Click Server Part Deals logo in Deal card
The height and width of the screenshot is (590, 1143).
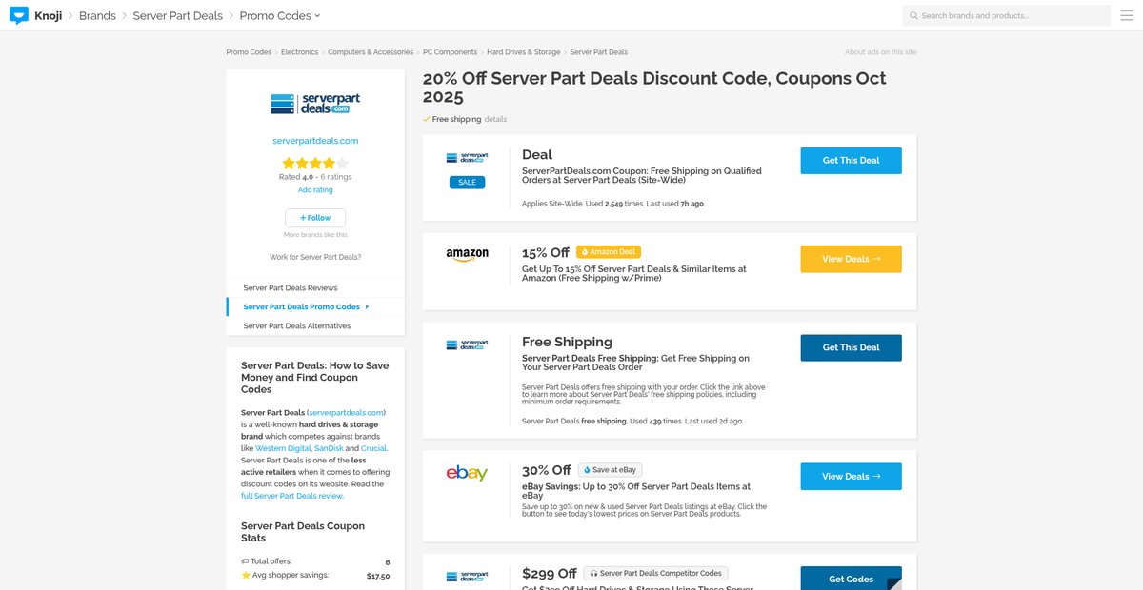(467, 158)
